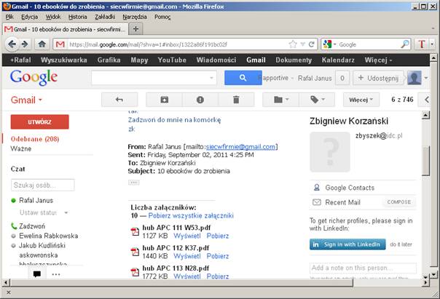Click the search magnifier in Firefox search box
This screenshot has height=299, width=440.
pyautogui.click(x=404, y=44)
